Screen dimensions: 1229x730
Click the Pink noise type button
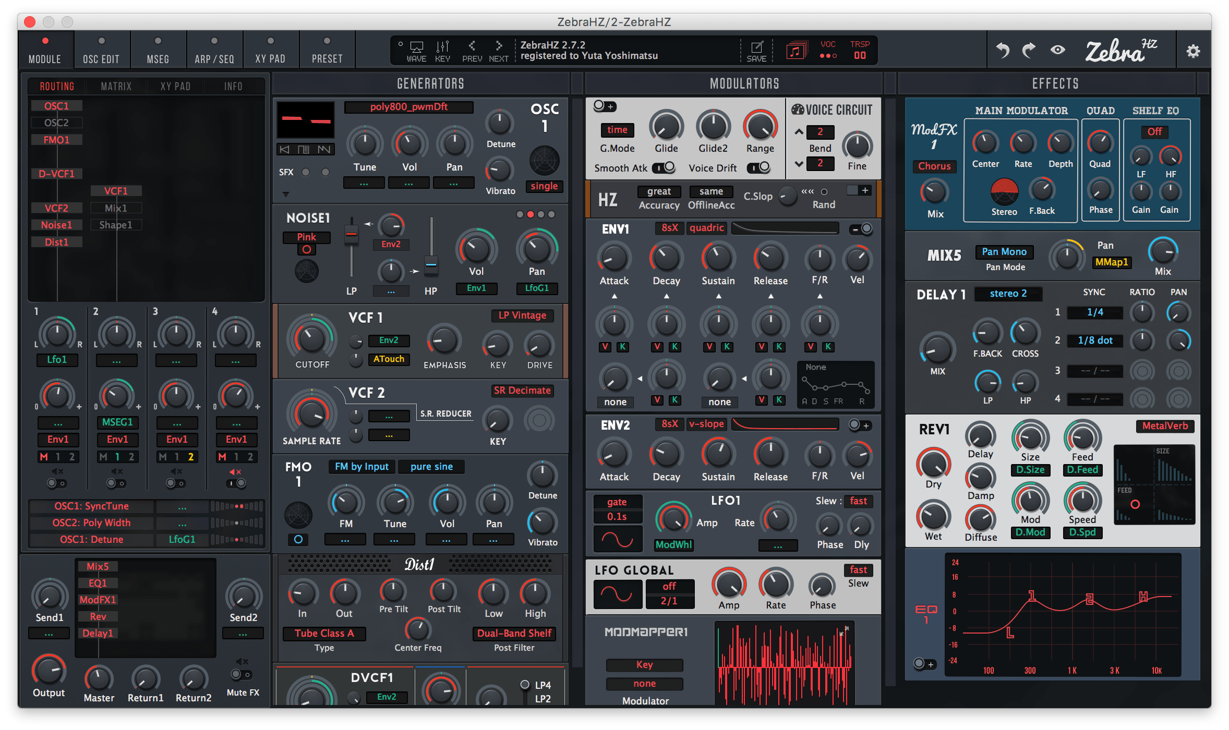click(x=307, y=237)
